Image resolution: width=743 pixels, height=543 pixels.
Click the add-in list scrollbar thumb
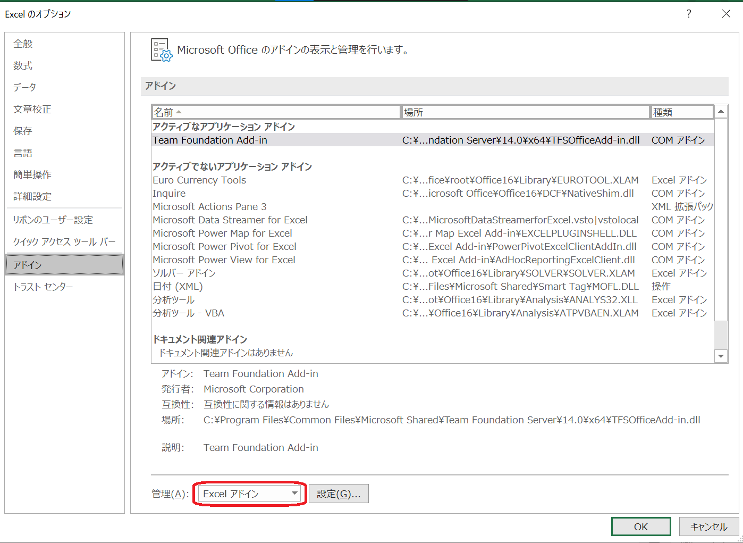[x=721, y=219]
